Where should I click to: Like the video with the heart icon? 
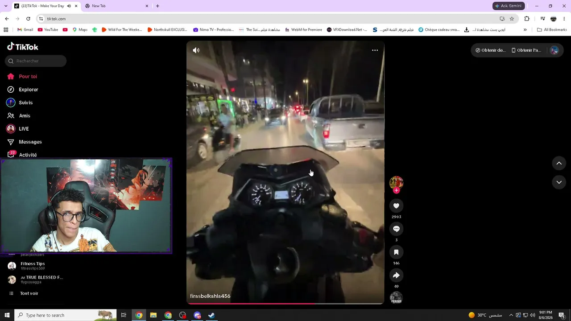coord(396,206)
